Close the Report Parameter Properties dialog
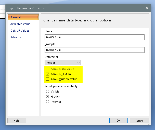This screenshot has height=130, width=155. point(147,8)
